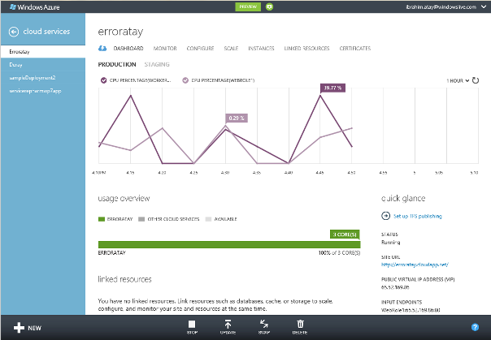The image size is (491, 340).
Task: Select the second cloud service below Erroratay
Action: pos(43,65)
